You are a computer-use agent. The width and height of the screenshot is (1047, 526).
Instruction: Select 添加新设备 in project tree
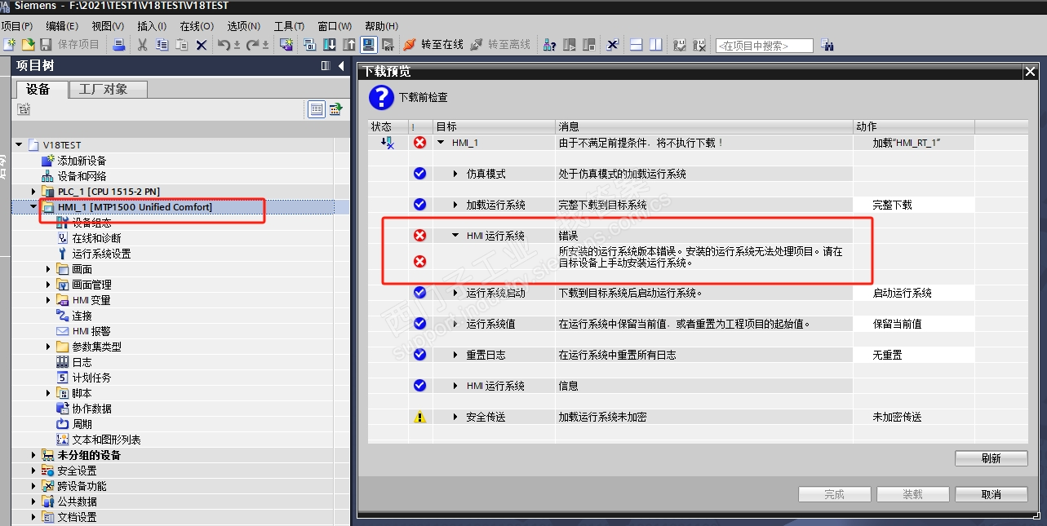(82, 161)
